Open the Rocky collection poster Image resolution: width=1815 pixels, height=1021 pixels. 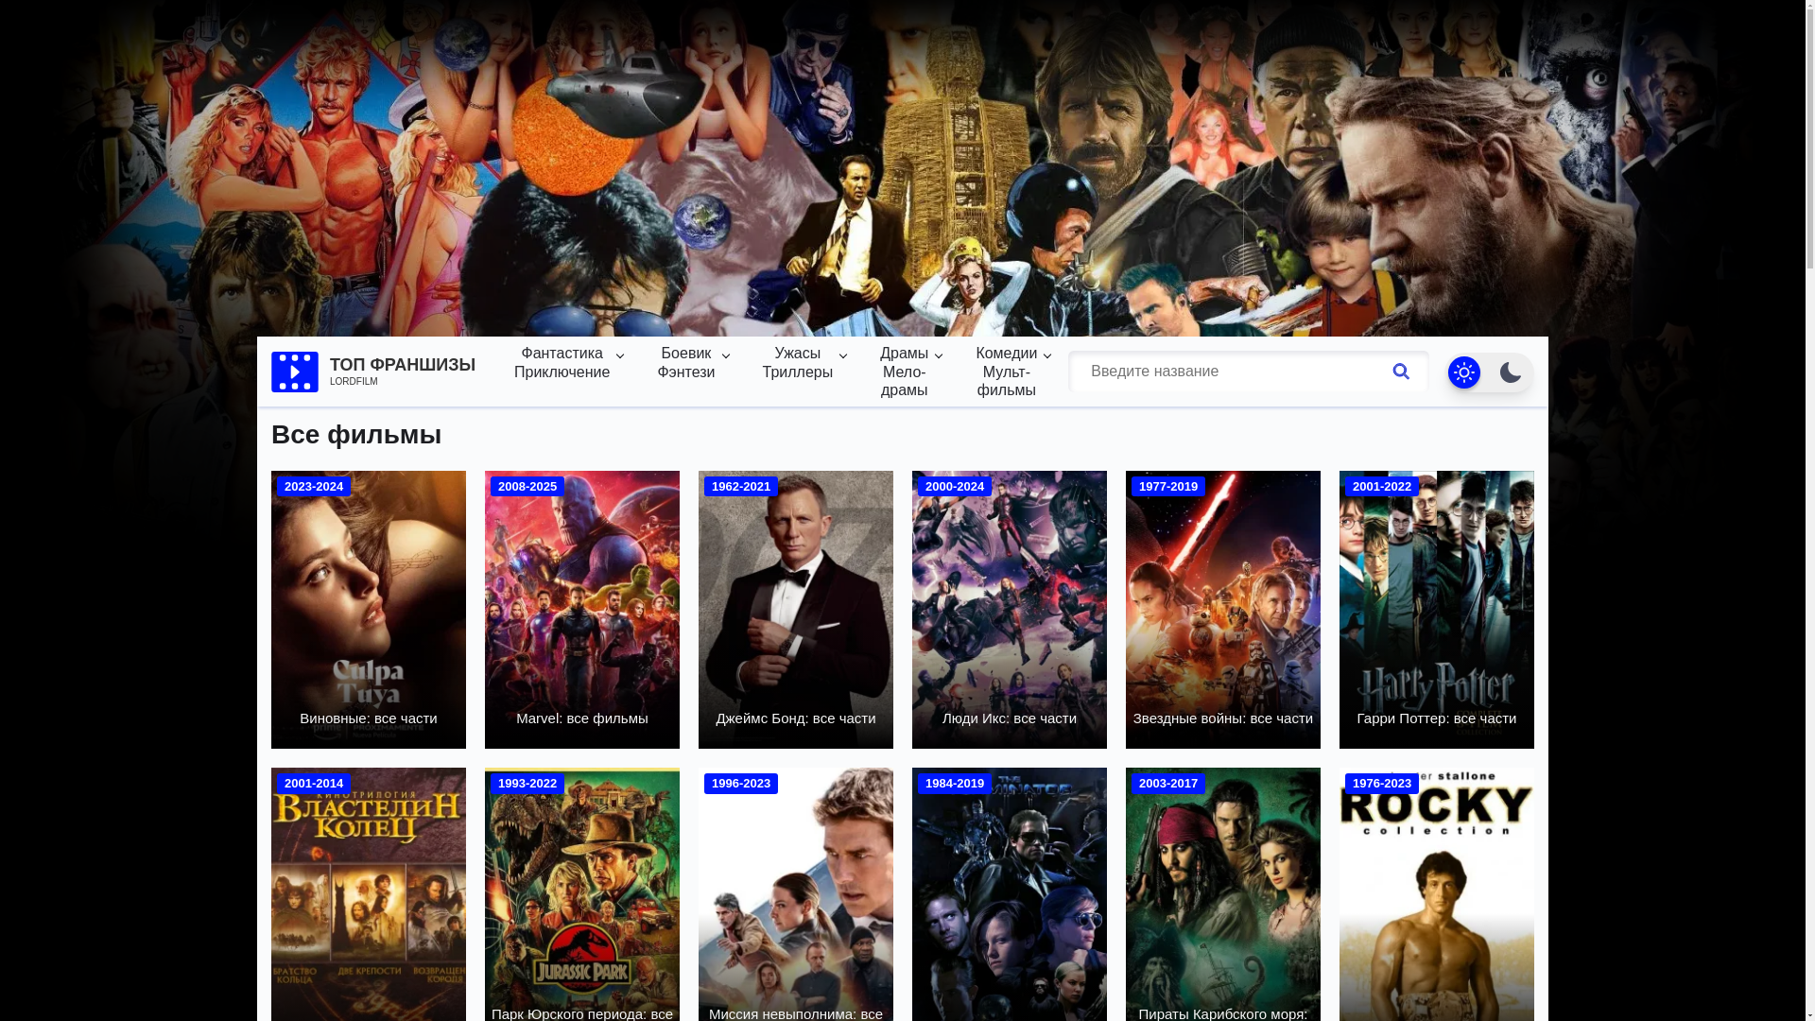coord(1437,894)
